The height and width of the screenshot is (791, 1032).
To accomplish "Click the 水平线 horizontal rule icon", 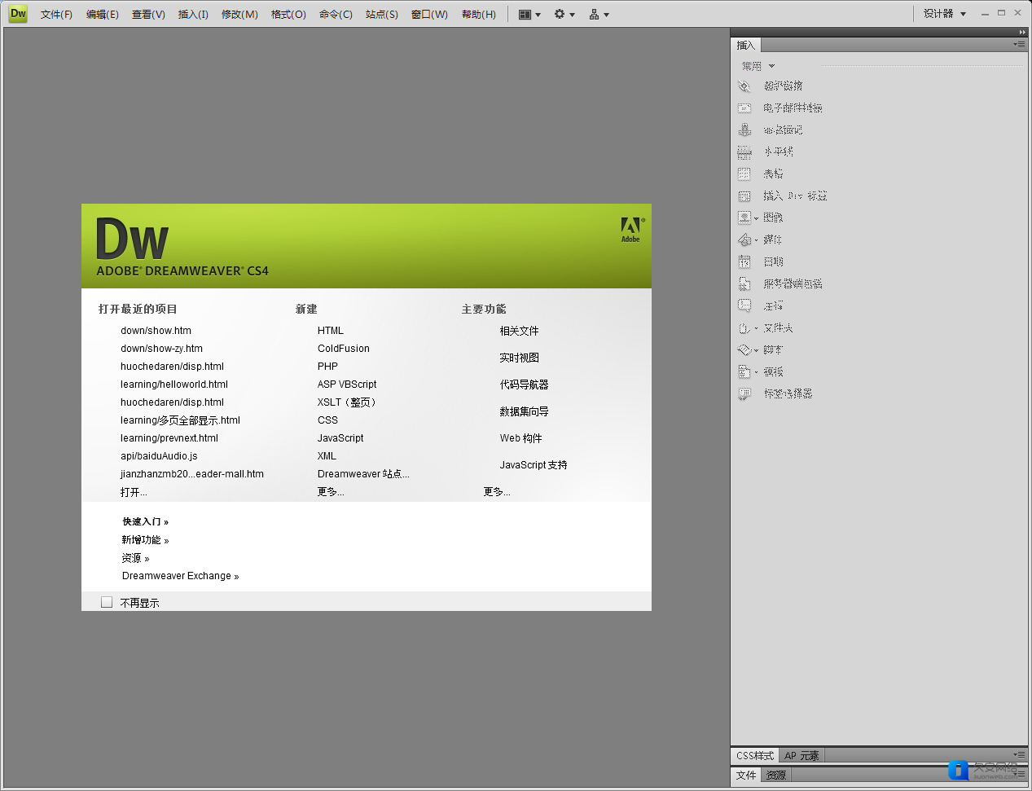I will 744,152.
